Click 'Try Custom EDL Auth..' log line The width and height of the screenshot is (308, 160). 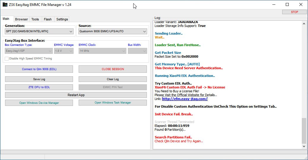[x=173, y=83]
